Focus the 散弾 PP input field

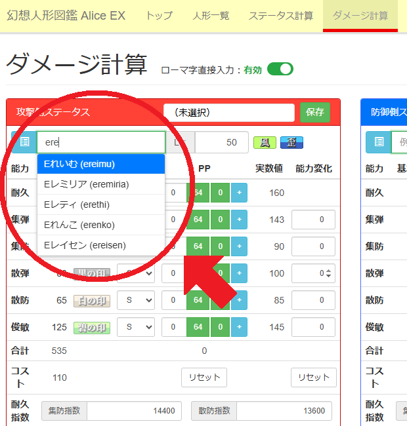tap(174, 273)
